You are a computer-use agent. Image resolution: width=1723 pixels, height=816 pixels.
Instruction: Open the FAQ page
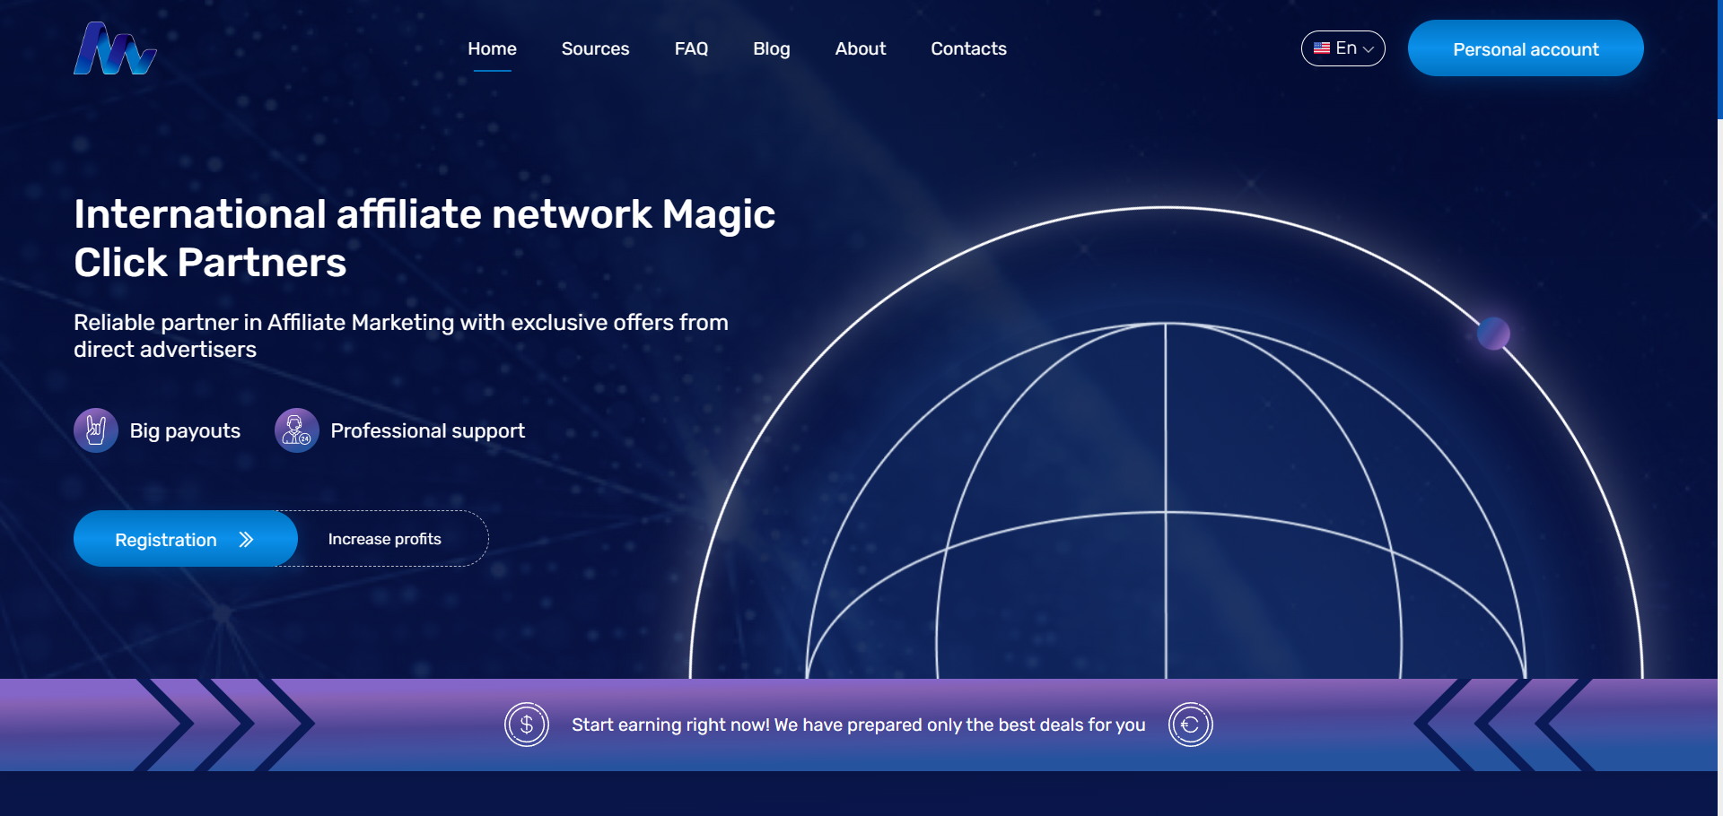[691, 48]
